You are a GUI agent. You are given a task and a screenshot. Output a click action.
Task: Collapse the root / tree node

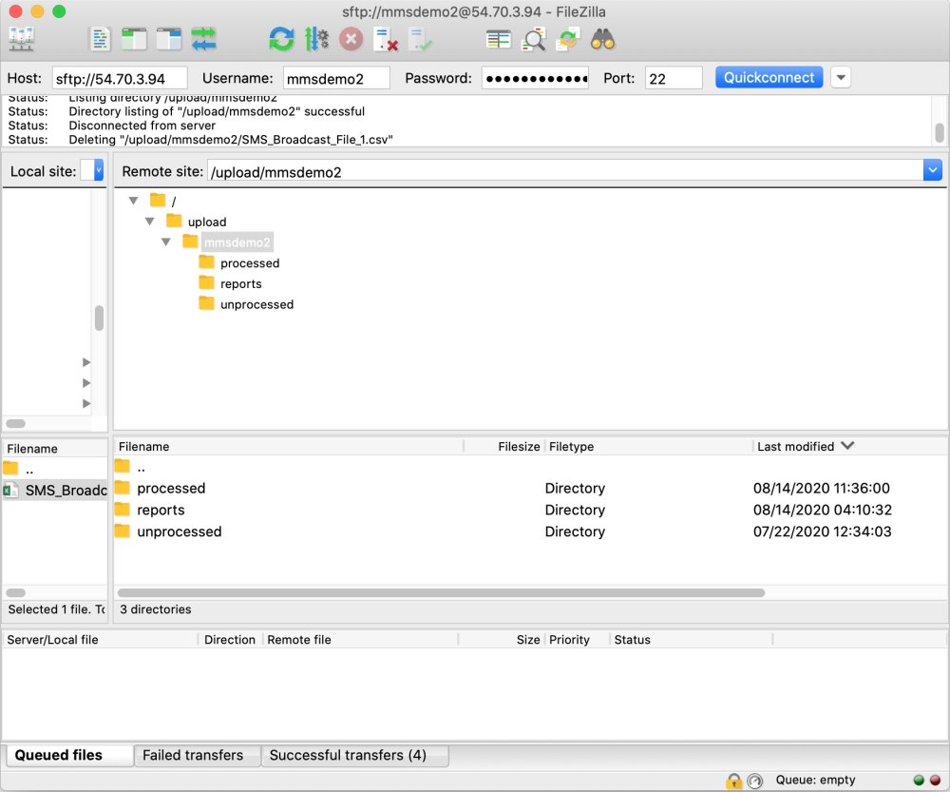(x=133, y=200)
